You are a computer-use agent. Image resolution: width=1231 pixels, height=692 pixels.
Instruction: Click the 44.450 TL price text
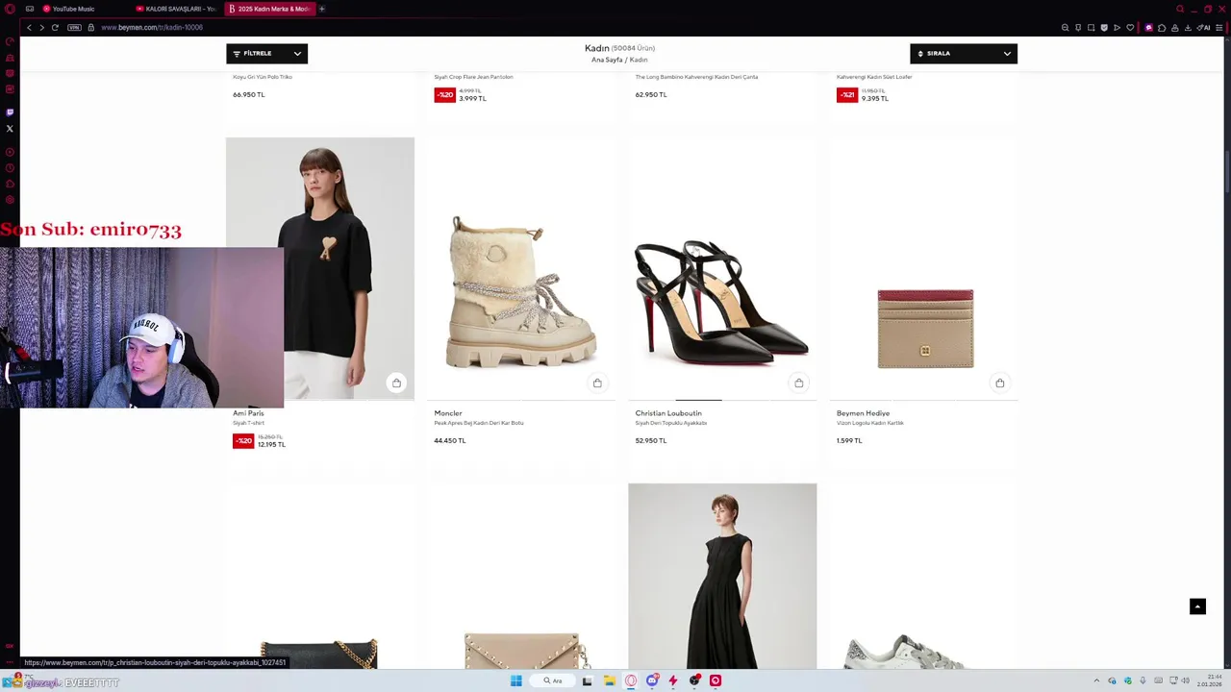pyautogui.click(x=449, y=440)
